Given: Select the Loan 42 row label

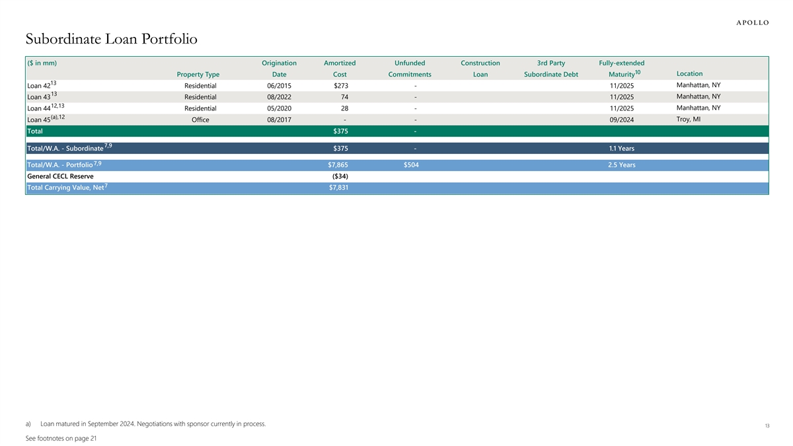Looking at the screenshot, I should point(42,85).
